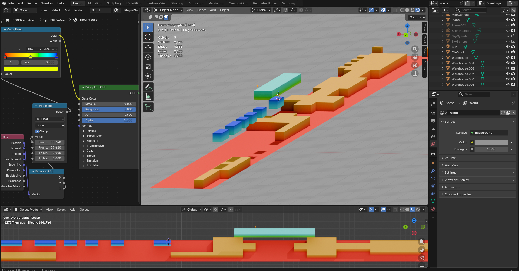Click the 3D Cursor tool
Image resolution: width=519 pixels, height=271 pixels.
(x=148, y=37)
